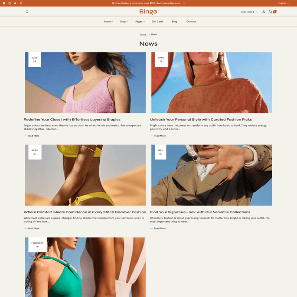Click the orange turtleneck sweater article image
The height and width of the screenshot is (297, 297).
click(212, 82)
